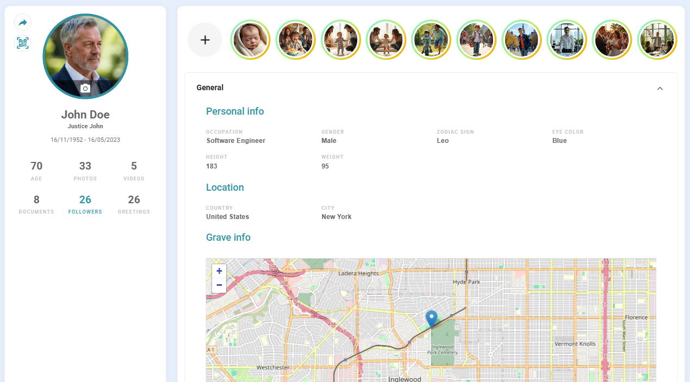Viewport: 690px width, 382px height.
Task: Open the 5 Videos count
Action: pyautogui.click(x=134, y=171)
